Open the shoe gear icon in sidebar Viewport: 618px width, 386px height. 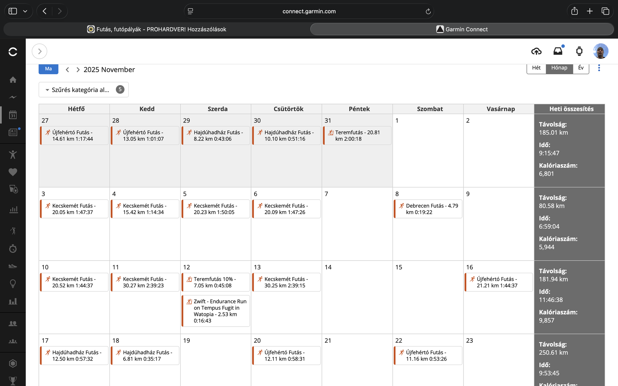13,266
